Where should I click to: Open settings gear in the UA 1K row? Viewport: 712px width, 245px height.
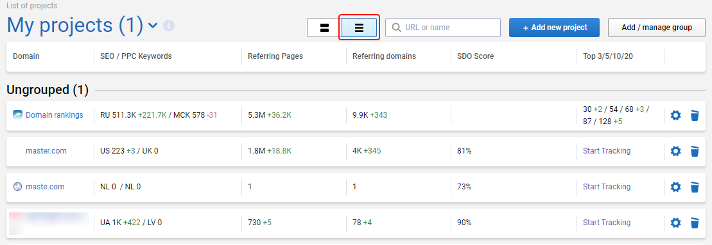point(675,223)
